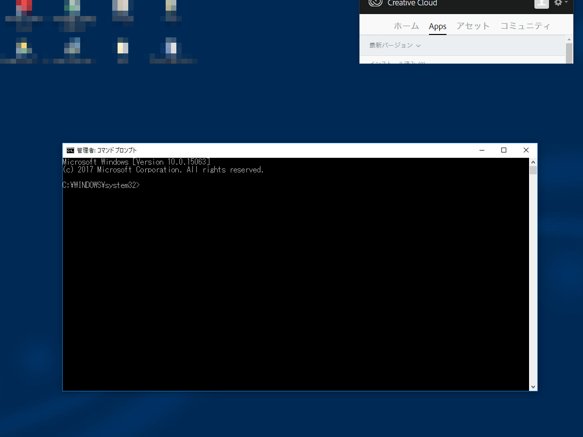Open the コミュニティ tab
Image resolution: width=583 pixels, height=437 pixels.
[x=525, y=26]
